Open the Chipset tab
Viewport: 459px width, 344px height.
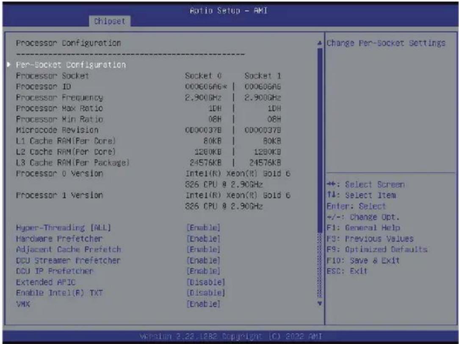tap(110, 21)
